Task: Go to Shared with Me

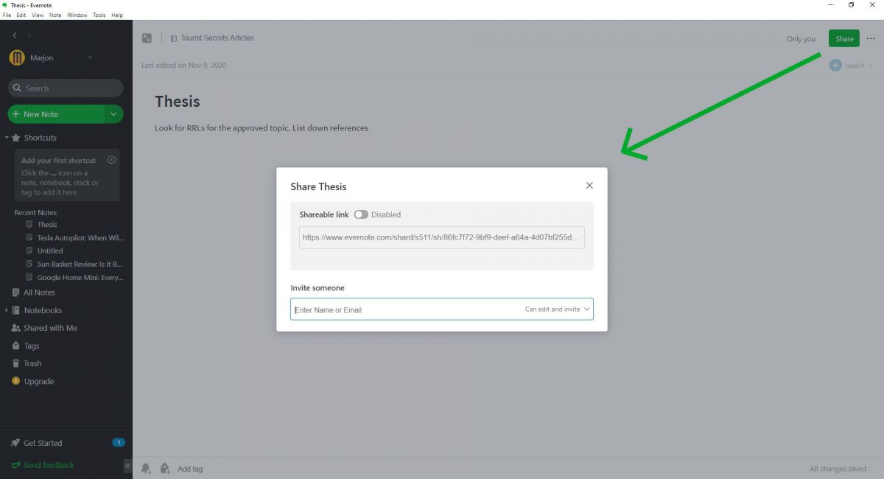Action: tap(50, 328)
